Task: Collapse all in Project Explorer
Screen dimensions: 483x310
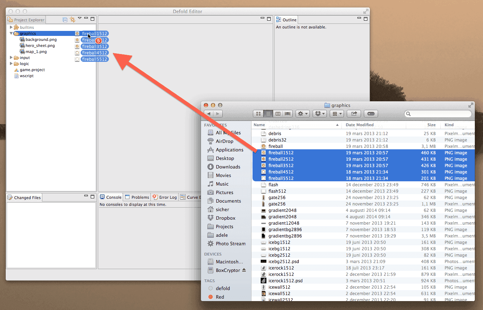Action: pos(65,20)
